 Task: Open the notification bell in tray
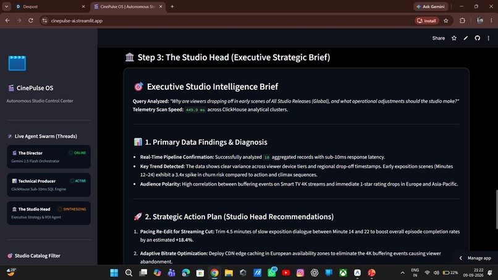point(490,273)
